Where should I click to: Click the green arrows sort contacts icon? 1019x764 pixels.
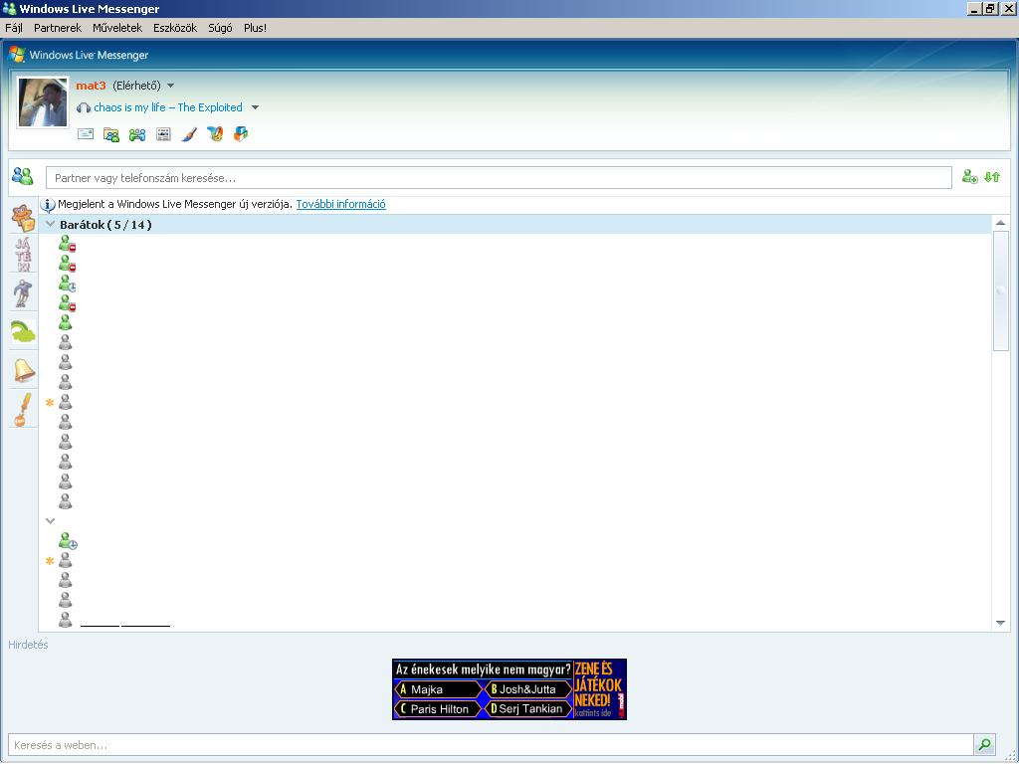point(992,177)
